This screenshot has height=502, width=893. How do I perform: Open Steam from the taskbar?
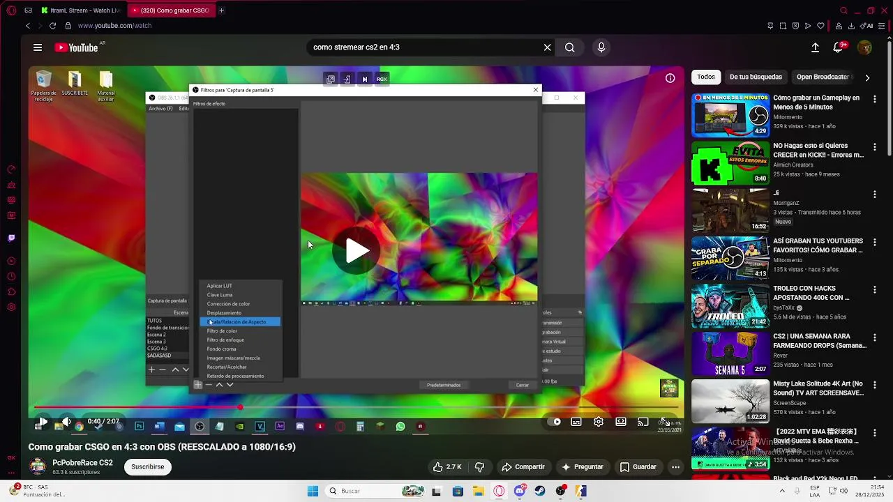pos(540,491)
